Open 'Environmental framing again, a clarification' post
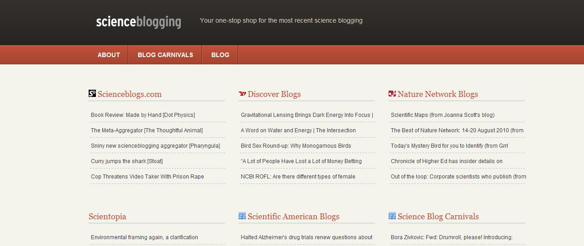Screen dimensions: 584x246 click(x=145, y=237)
